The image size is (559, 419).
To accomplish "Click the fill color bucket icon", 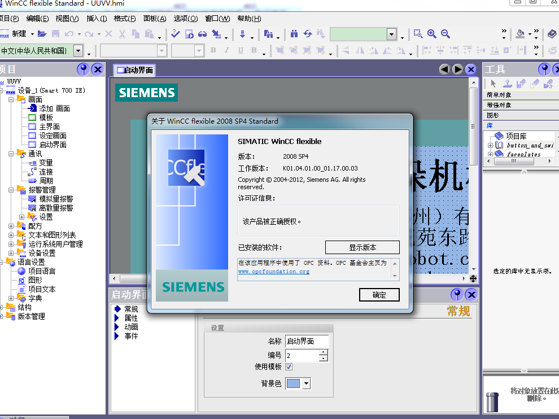I will coord(521,34).
